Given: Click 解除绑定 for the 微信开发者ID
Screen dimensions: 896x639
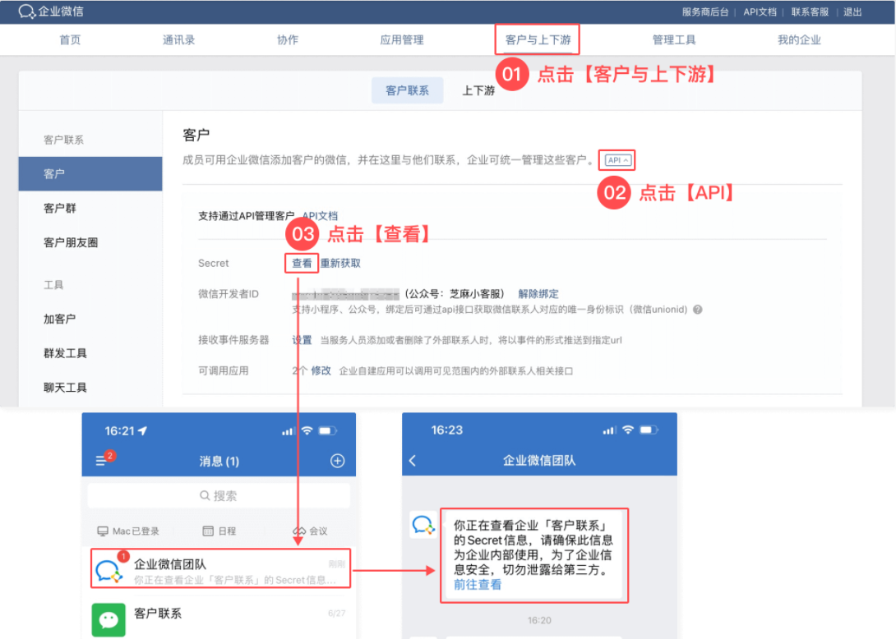Looking at the screenshot, I should (538, 293).
